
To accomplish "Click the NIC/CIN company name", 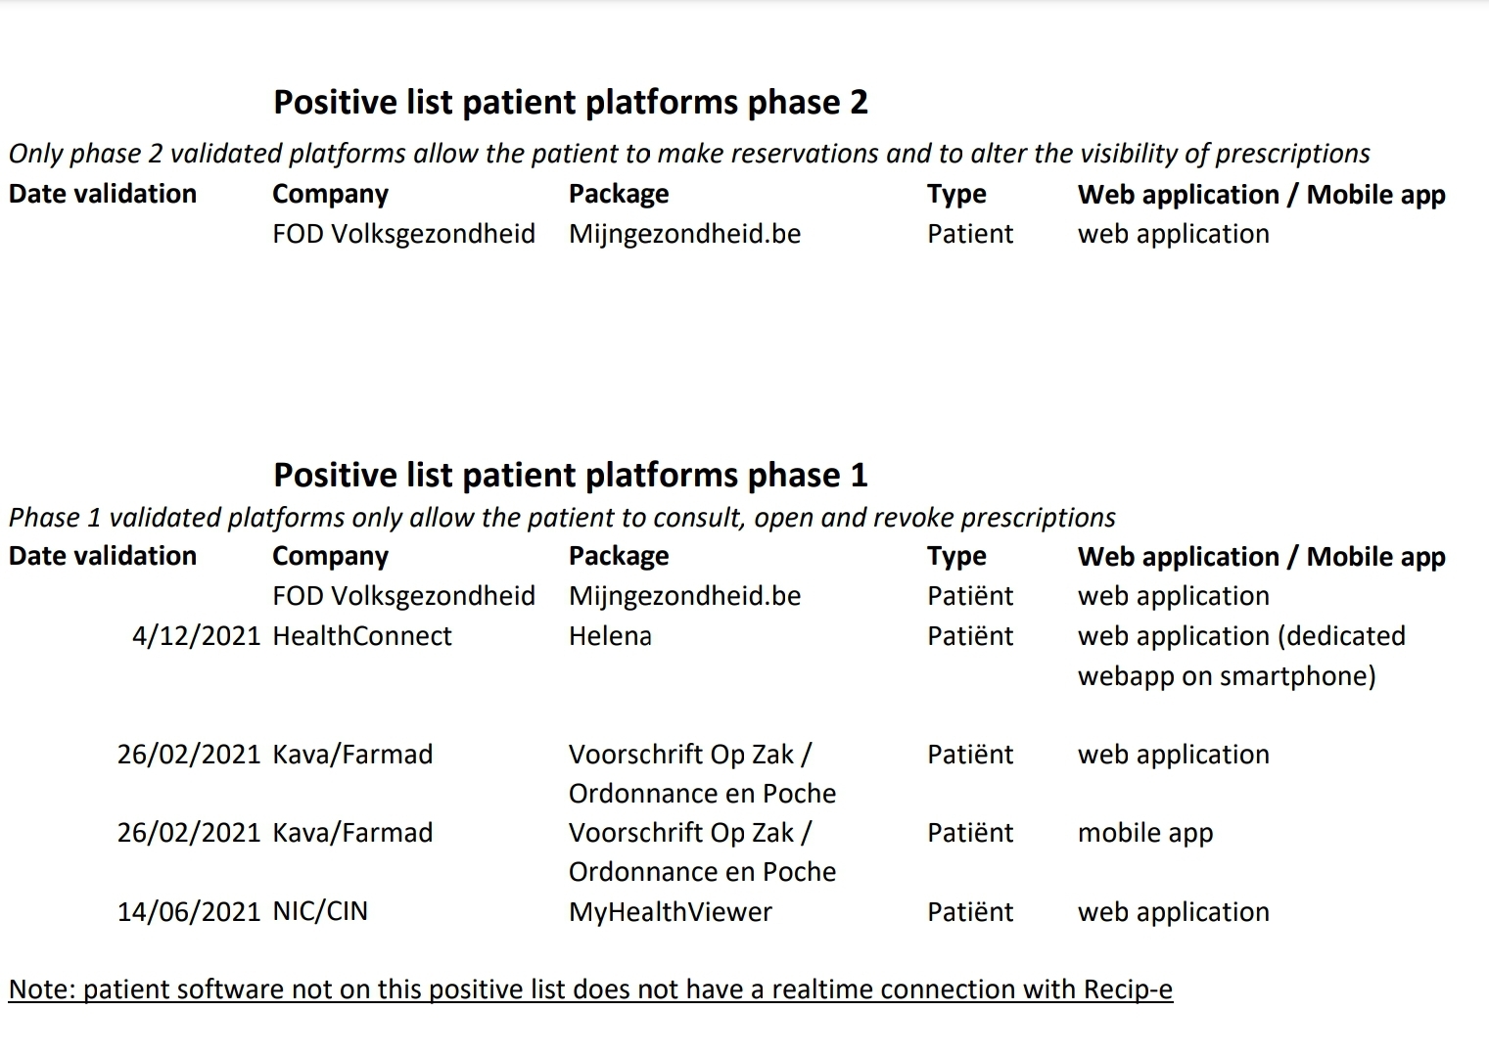I will point(320,912).
